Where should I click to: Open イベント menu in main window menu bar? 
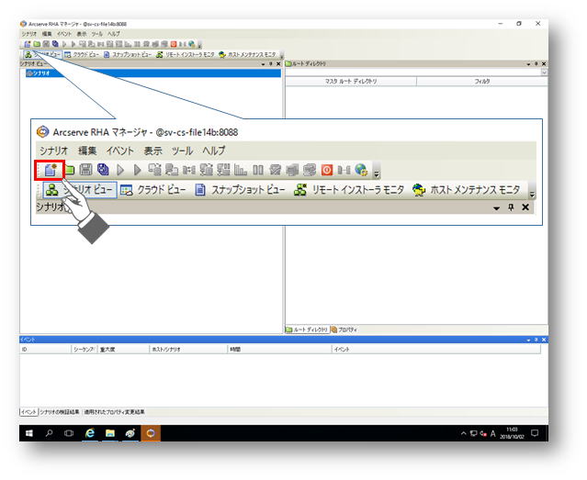coord(64,34)
